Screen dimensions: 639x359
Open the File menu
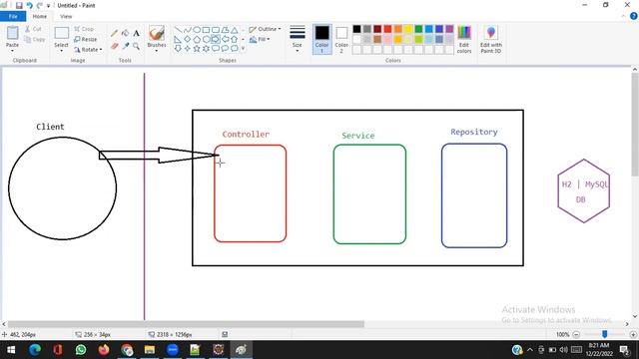13,16
